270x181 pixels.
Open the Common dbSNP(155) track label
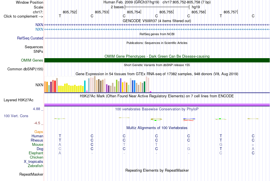tap(25, 69)
